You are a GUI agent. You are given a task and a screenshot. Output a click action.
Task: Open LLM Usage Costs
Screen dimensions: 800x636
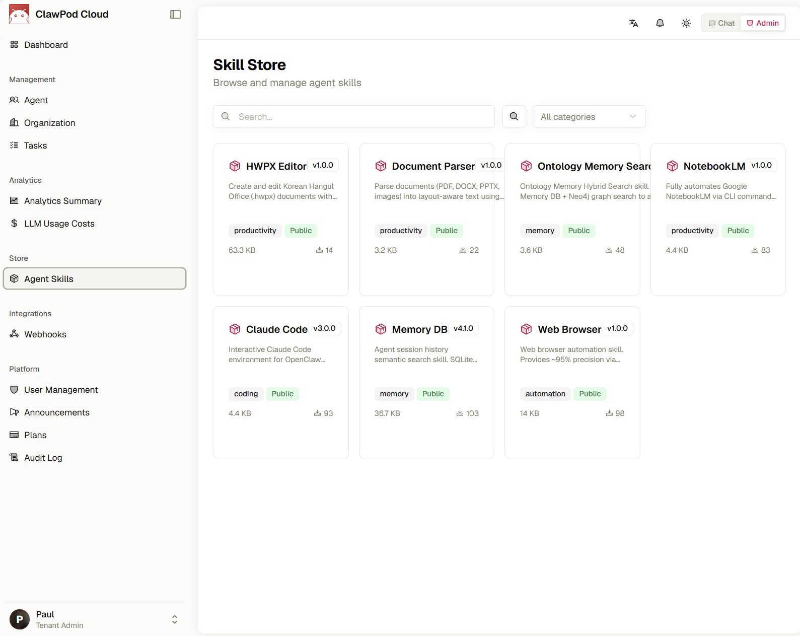[95, 224]
